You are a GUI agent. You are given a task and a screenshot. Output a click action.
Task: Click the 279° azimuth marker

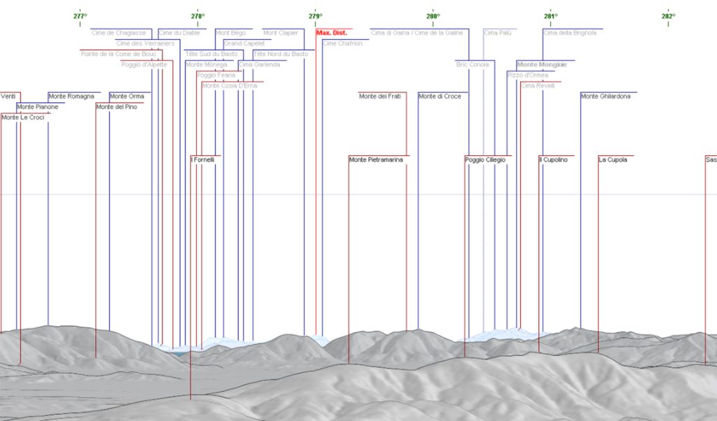click(x=315, y=17)
